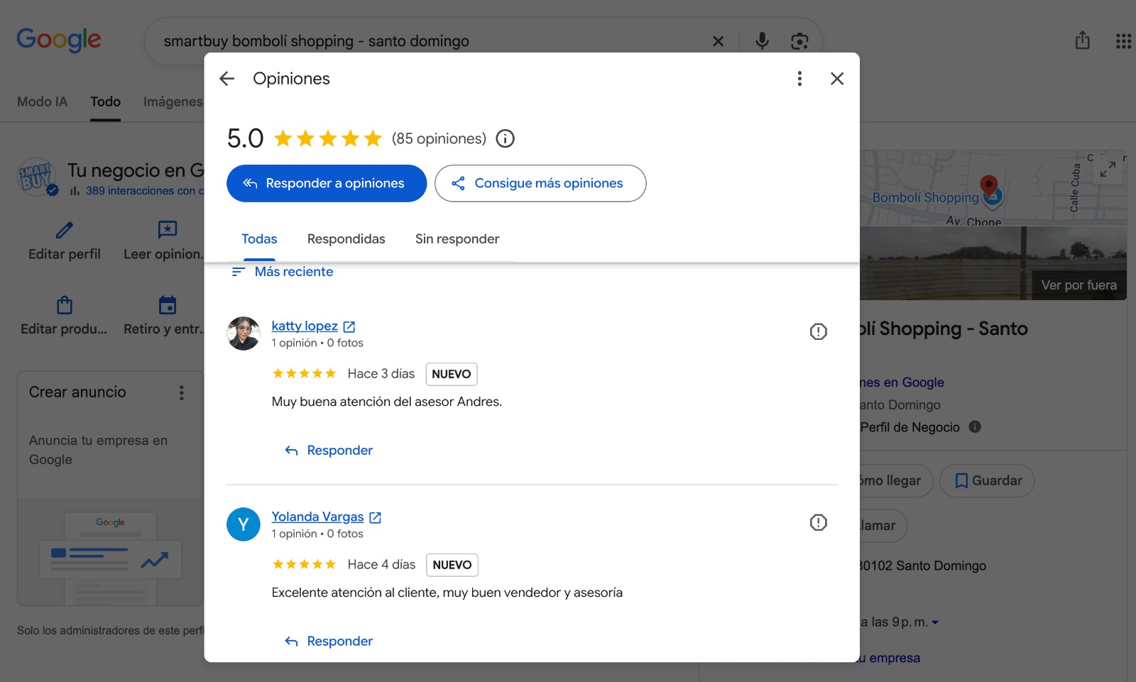Report Yolanda Vargas's review via flag icon
Screen dimensions: 1136x682
(x=818, y=522)
